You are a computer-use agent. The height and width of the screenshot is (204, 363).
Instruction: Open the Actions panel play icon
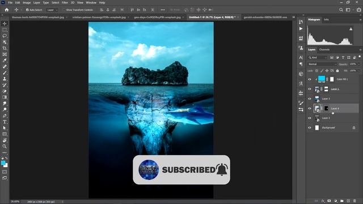301,29
